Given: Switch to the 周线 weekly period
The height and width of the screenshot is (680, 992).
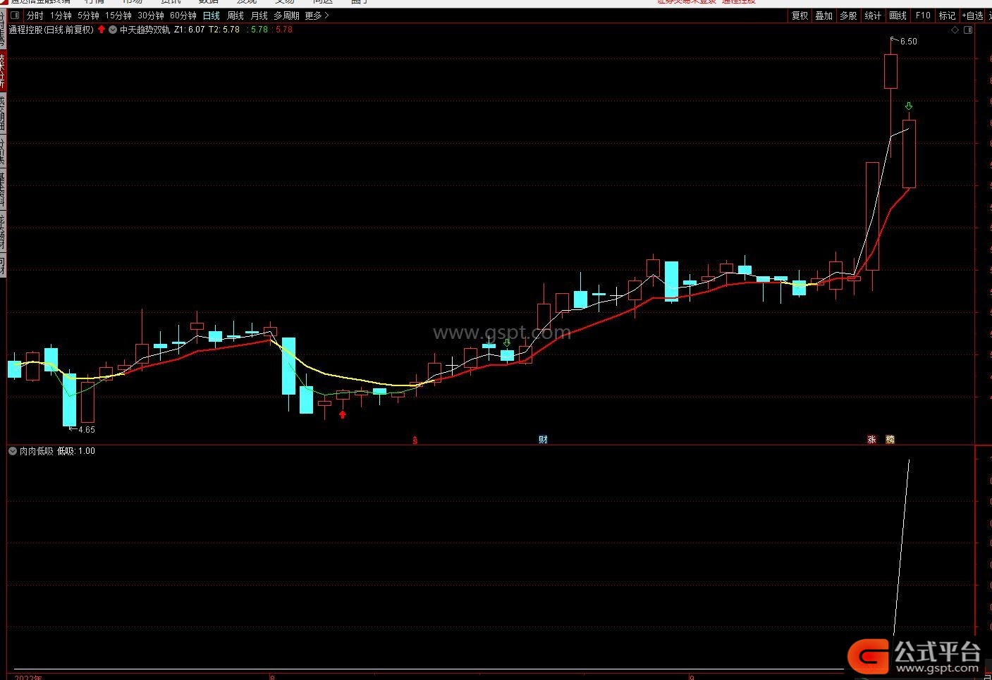Looking at the screenshot, I should pyautogui.click(x=235, y=16).
